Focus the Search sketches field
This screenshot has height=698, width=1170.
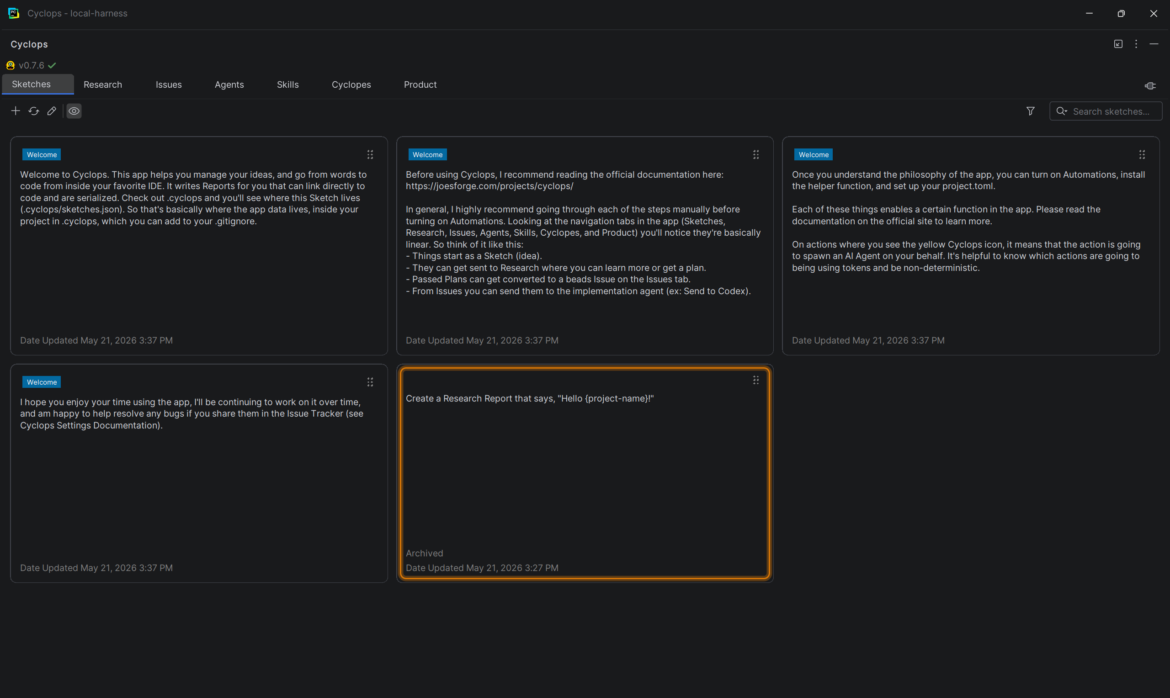coord(1106,111)
